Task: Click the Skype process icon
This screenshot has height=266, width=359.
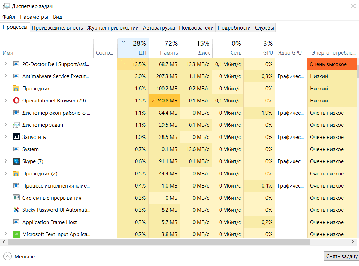Action: (x=16, y=161)
